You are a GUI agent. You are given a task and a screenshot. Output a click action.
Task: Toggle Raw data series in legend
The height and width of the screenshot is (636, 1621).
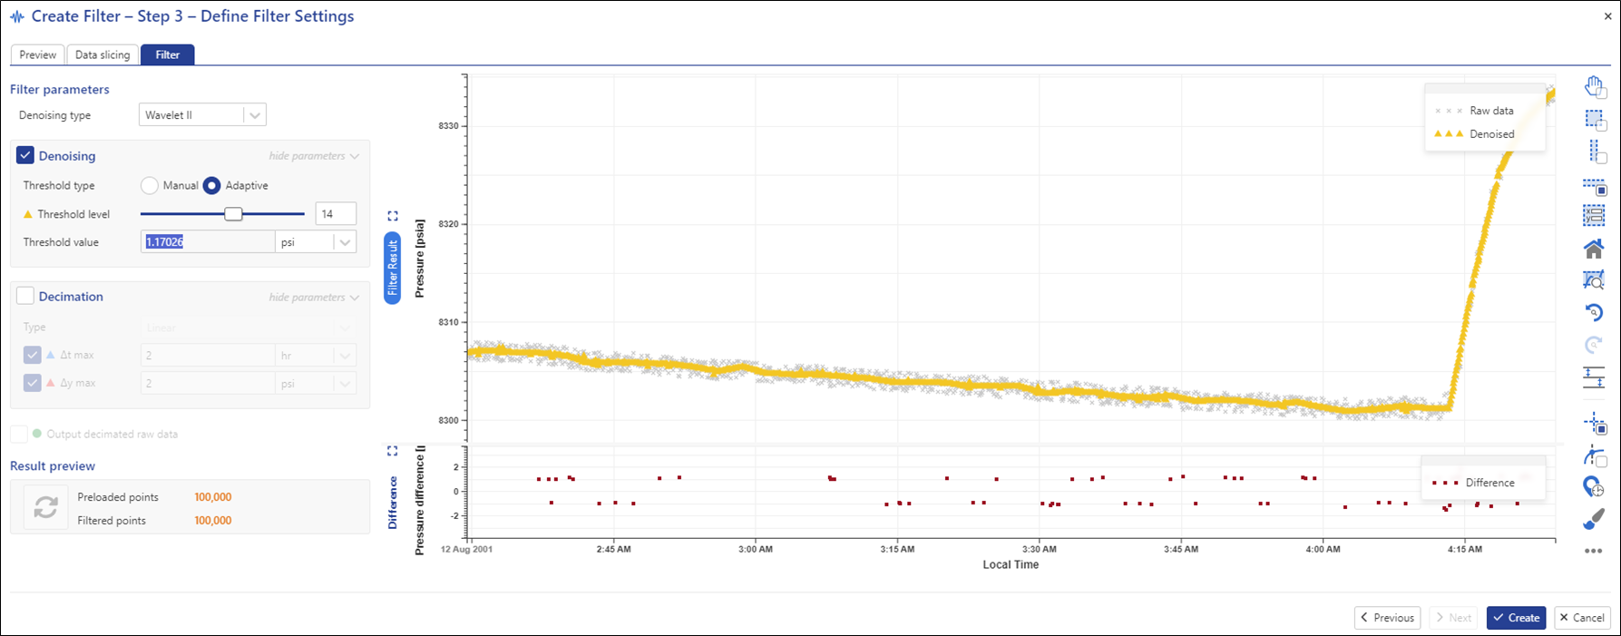point(1474,111)
